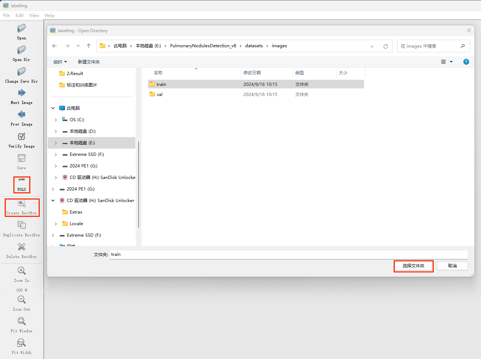Click the Up one level arrow
Screen dimensions: 481x359
coord(88,46)
